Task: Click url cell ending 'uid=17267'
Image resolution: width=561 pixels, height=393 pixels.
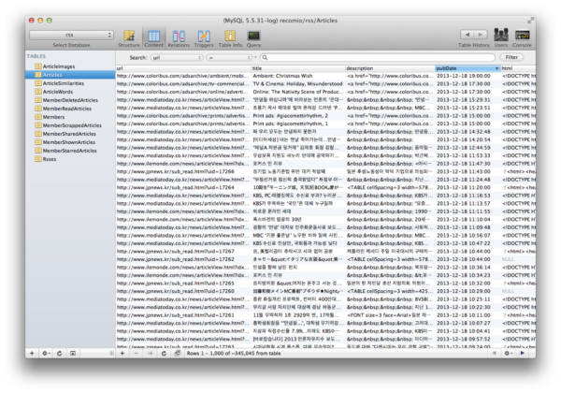Action: pyautogui.click(x=176, y=252)
